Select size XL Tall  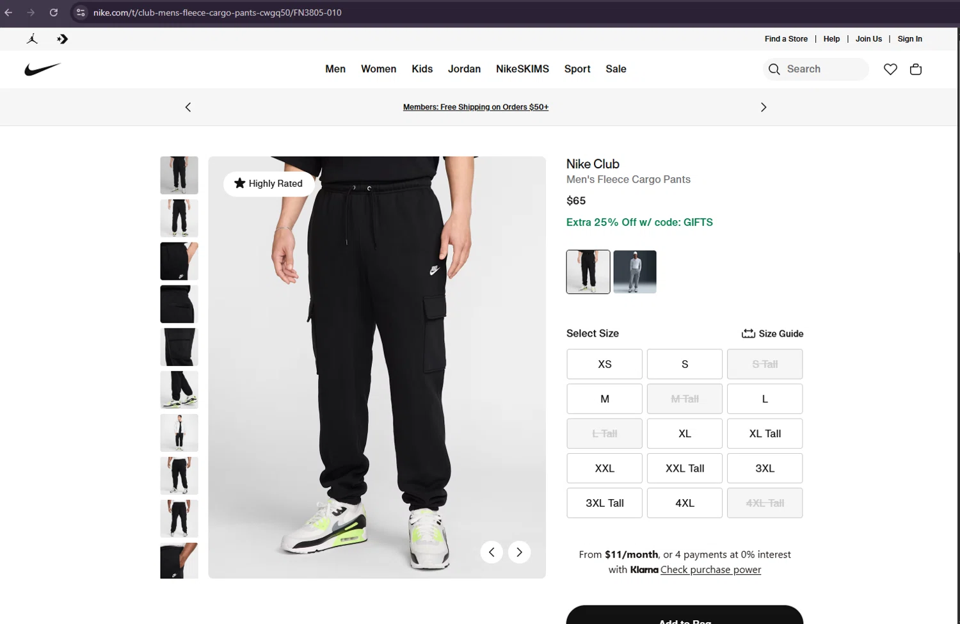click(765, 433)
